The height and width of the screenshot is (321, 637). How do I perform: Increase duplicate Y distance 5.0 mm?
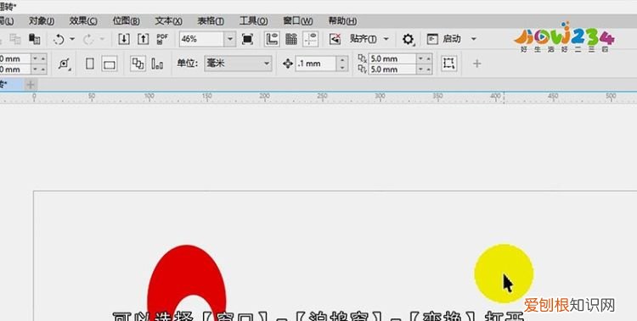tap(429, 69)
